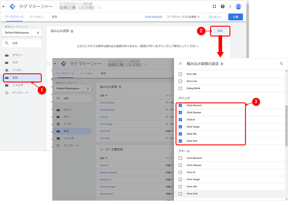Click the 検索 search field in dimmed window
This screenshot has width=288, height=205.
73,99
